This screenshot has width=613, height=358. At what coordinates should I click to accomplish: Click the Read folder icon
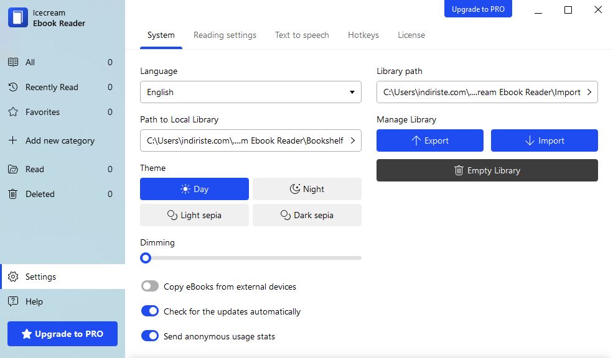pyautogui.click(x=13, y=169)
